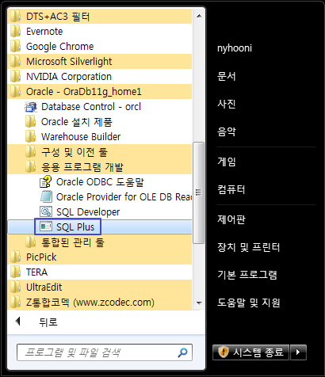Click the Google Chrome folder icon

pyautogui.click(x=15, y=47)
